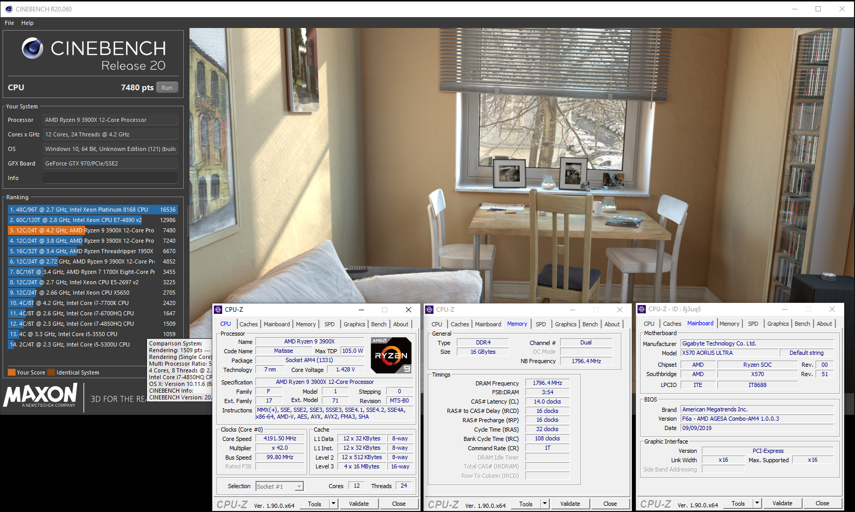Viewport: 855px width, 512px height.
Task: Click the CPU-Z chip icon in first window
Action: tap(219, 310)
